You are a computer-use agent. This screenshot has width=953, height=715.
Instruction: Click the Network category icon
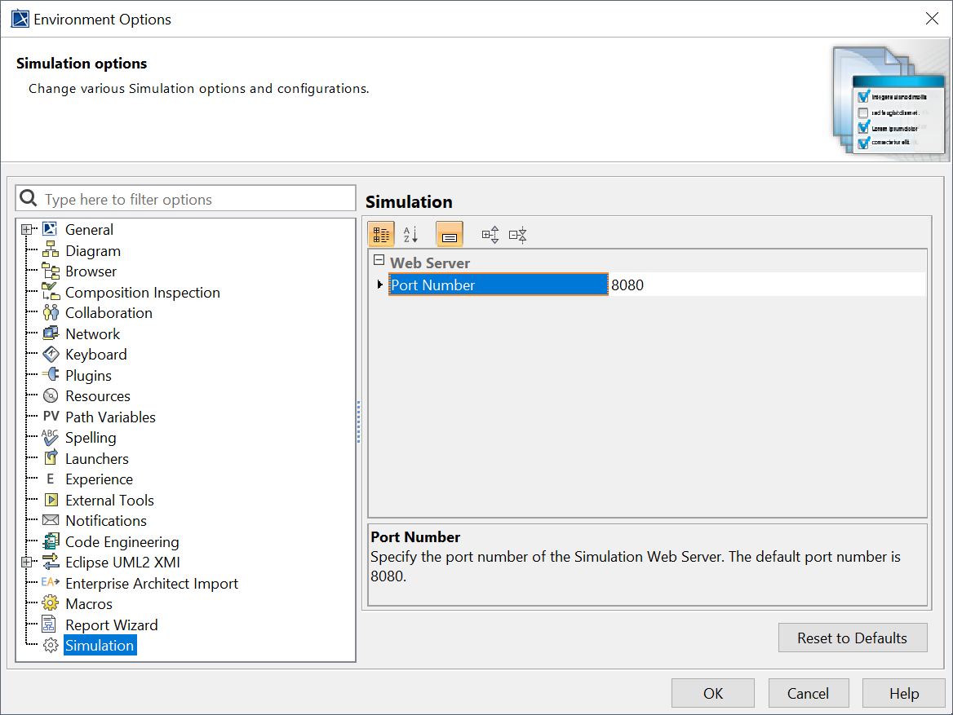pos(51,333)
